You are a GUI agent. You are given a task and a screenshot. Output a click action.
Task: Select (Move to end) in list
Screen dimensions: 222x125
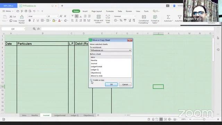pyautogui.click(x=111, y=76)
